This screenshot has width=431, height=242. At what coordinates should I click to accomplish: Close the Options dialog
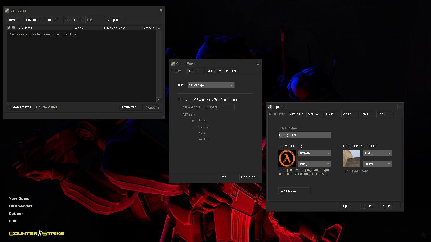point(399,107)
